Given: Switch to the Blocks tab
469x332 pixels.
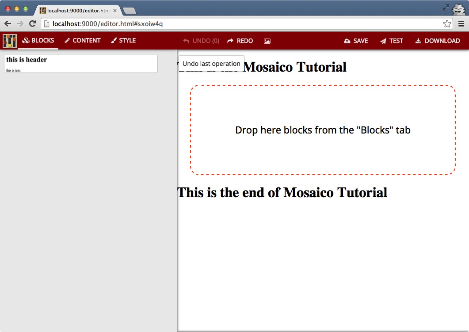Looking at the screenshot, I should pos(38,41).
